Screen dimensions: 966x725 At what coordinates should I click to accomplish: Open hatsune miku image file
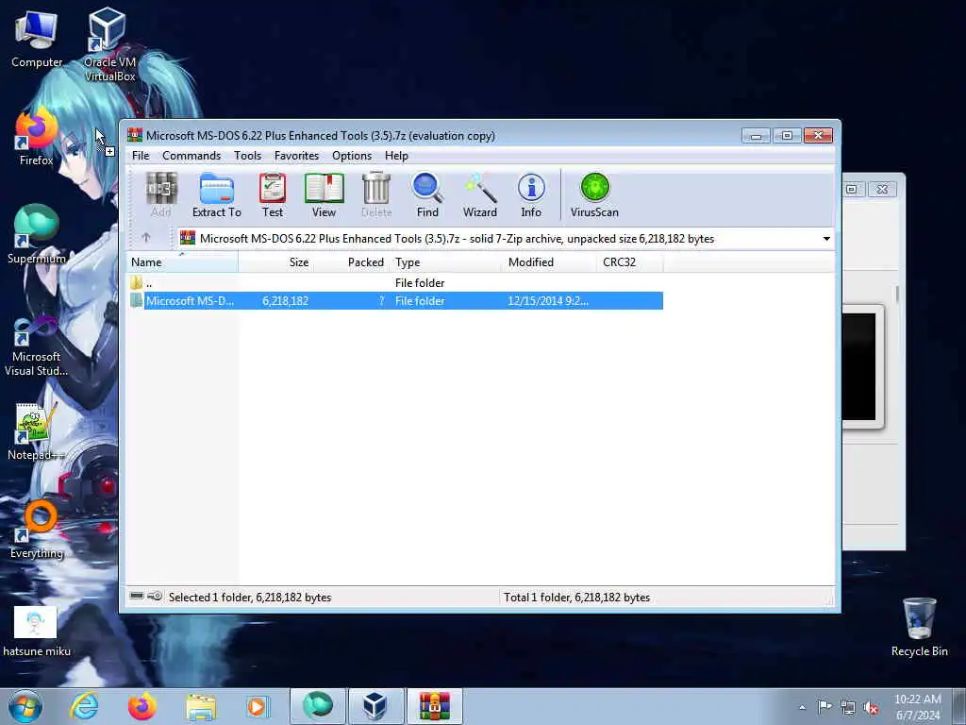tap(37, 632)
